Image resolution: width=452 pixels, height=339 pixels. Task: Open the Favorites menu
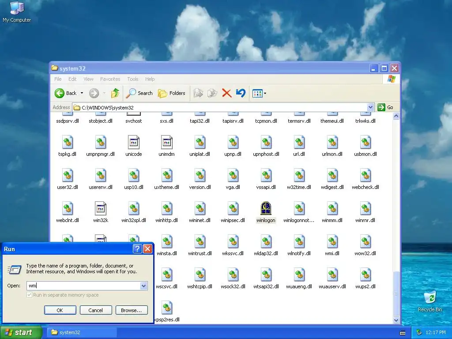coord(110,79)
